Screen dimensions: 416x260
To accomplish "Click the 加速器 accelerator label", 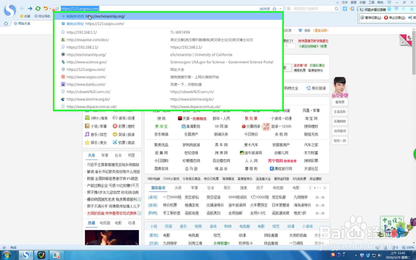I will click(265, 9).
